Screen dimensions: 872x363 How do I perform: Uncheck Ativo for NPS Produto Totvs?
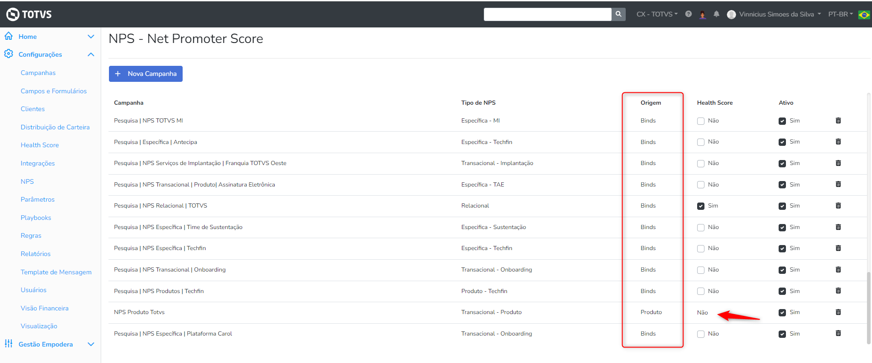782,313
